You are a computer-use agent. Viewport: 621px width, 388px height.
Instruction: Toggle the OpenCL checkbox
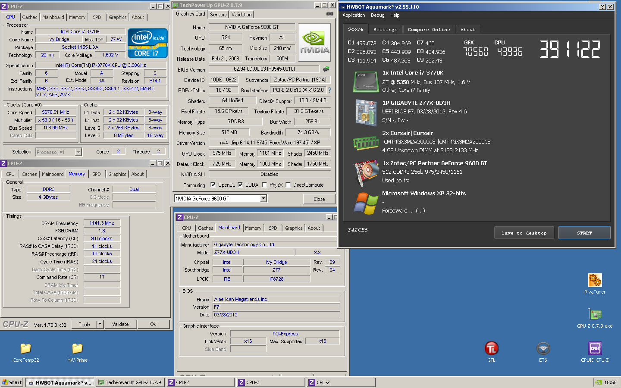[213, 185]
